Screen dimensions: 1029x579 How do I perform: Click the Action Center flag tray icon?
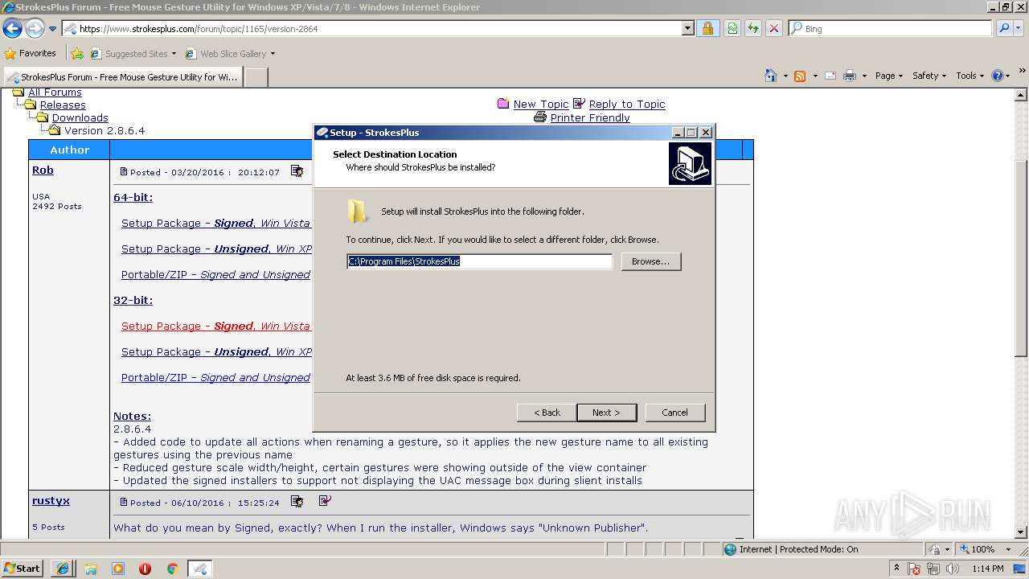tap(915, 569)
